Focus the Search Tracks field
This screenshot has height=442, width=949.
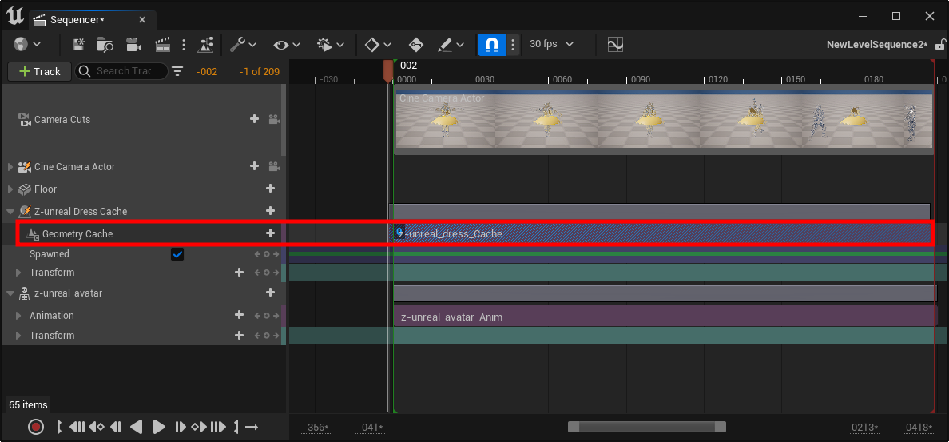point(121,71)
